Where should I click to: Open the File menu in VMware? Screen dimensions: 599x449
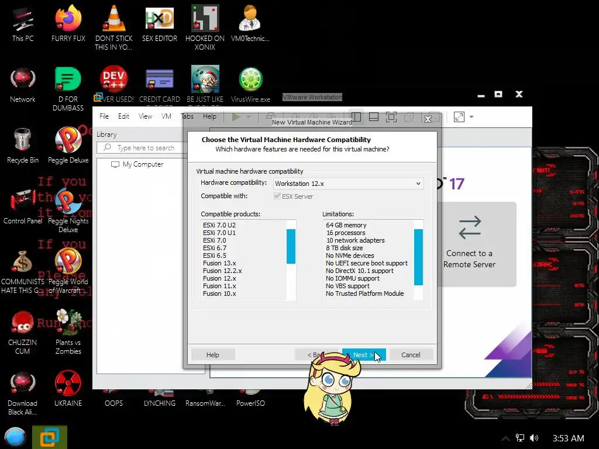[x=104, y=116]
